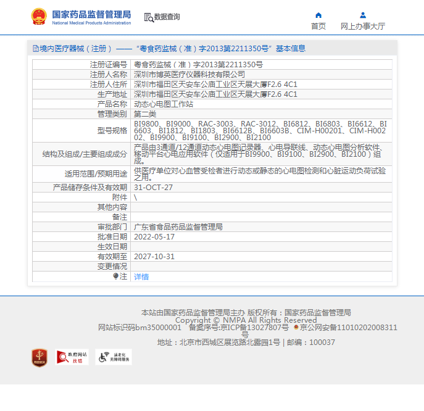Click the 其他内容 row label

click(x=112, y=207)
